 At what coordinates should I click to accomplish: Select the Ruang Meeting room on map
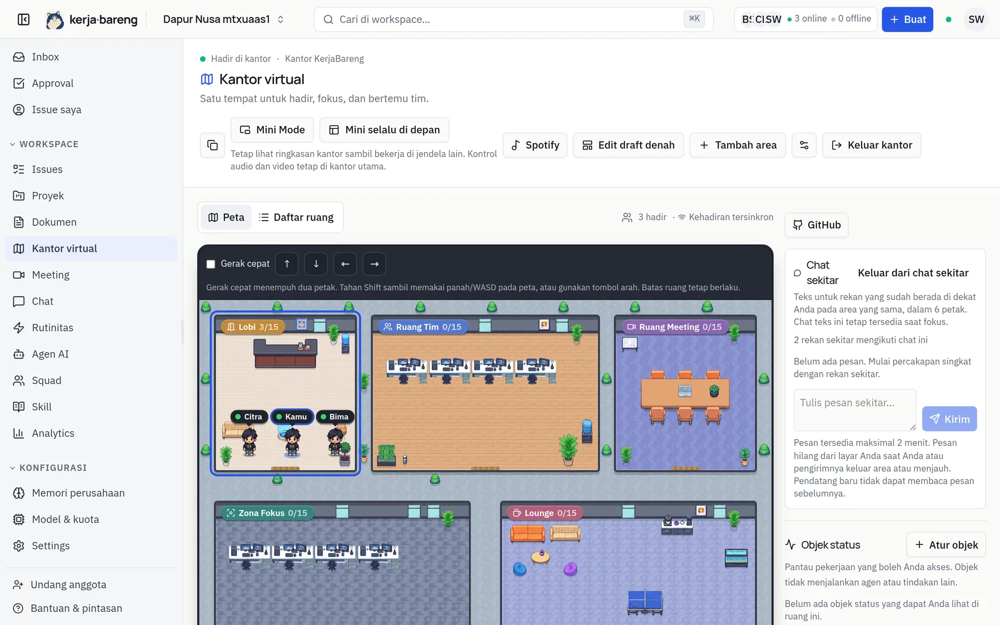point(685,393)
